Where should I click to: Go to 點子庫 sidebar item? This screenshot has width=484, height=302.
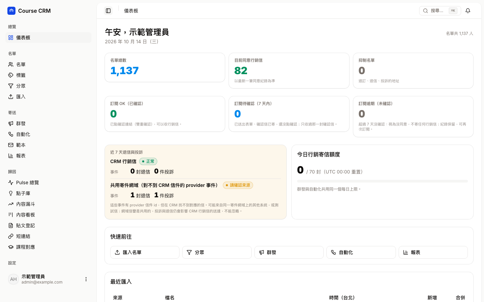(48, 193)
